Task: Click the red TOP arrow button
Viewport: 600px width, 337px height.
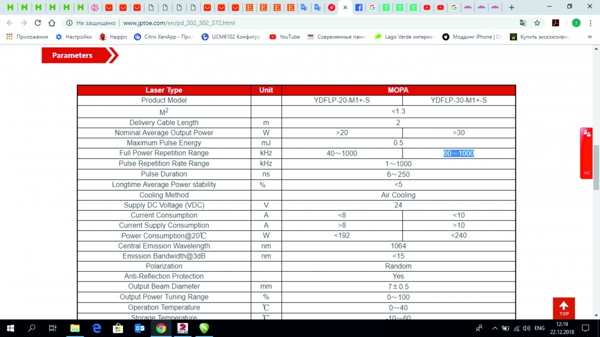Action: click(x=563, y=308)
